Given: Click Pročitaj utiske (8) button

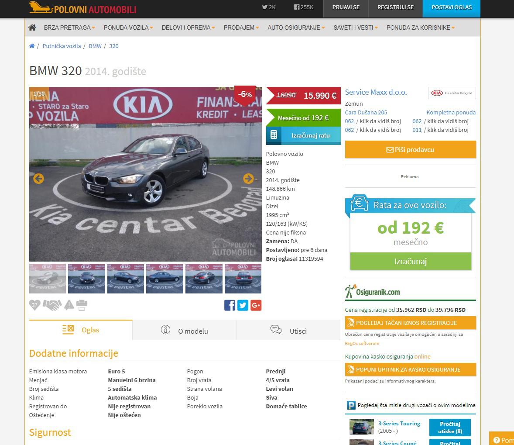Looking at the screenshot, I should point(450,427).
